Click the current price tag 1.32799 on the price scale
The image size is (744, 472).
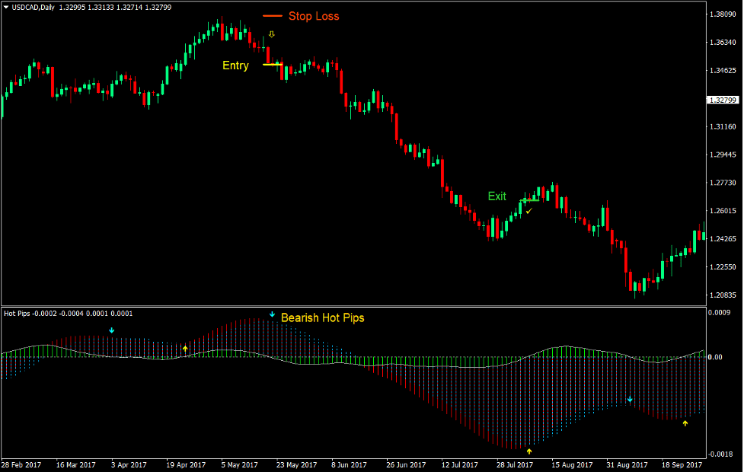pos(723,100)
